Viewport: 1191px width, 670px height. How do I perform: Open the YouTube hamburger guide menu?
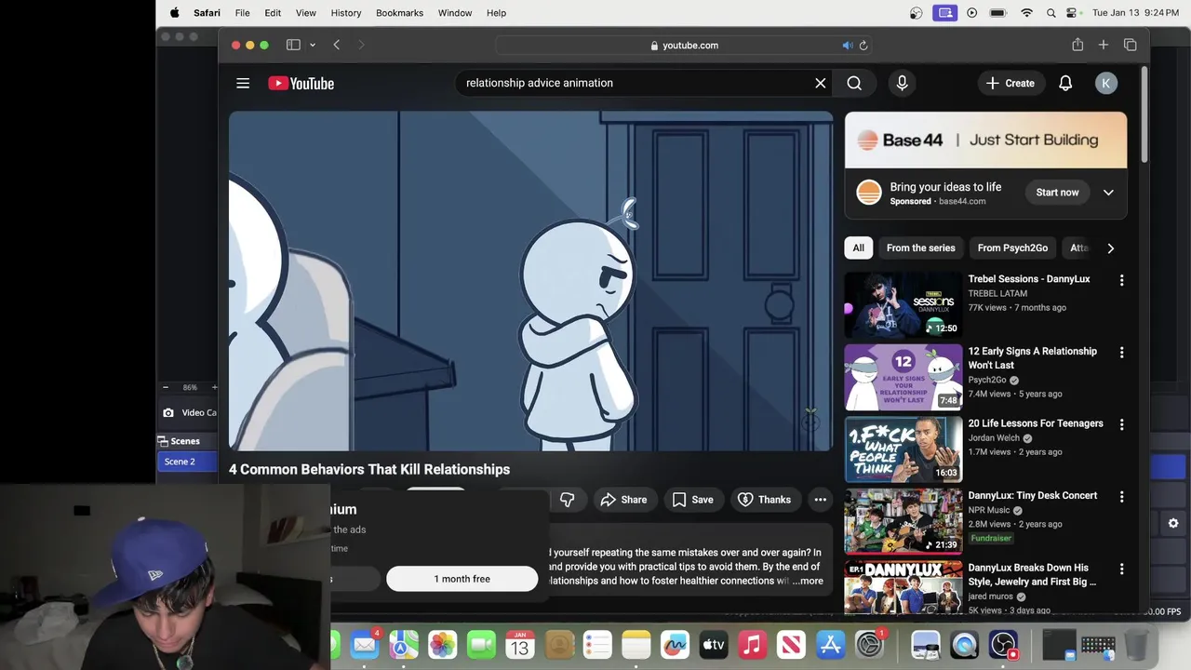pos(243,83)
